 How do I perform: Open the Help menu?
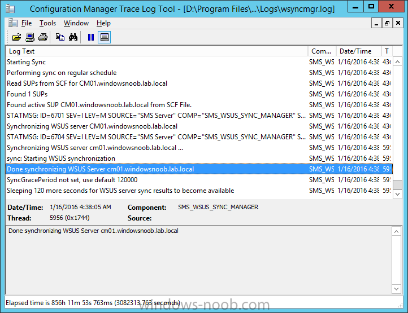point(103,23)
